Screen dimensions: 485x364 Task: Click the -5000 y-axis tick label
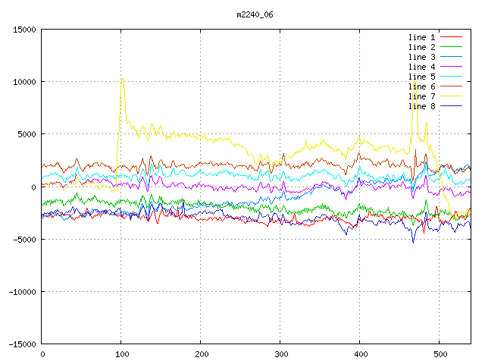24,239
